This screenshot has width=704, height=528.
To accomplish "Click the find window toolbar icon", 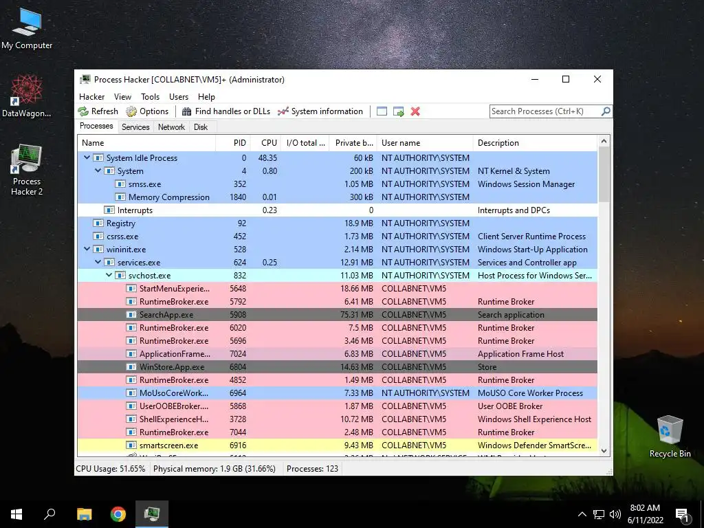I will coord(382,111).
